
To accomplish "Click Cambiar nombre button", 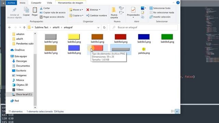I will pyautogui.click(x=96, y=15).
